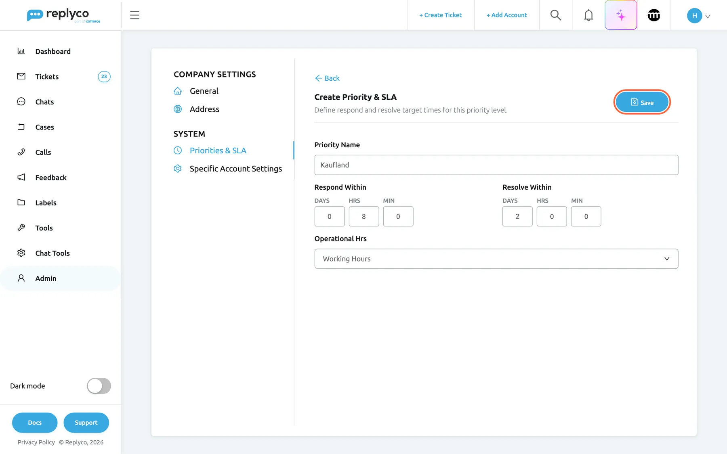Click the Tickets count badge 23
The image size is (727, 454).
tap(104, 77)
